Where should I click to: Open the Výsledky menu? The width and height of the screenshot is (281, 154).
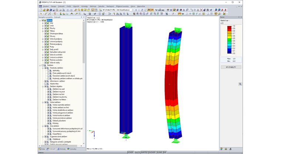(x=84, y=6)
